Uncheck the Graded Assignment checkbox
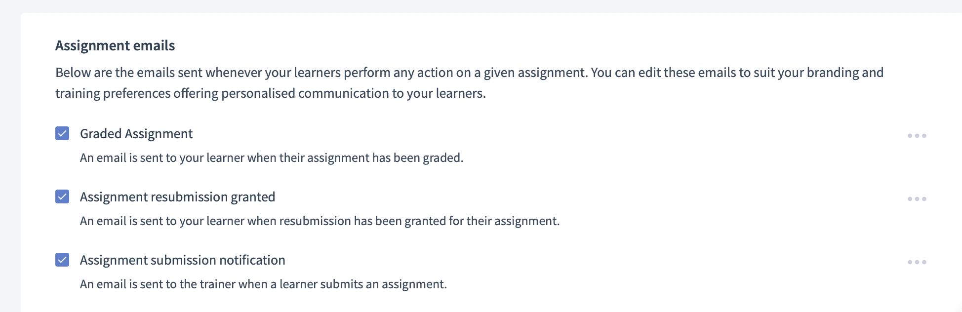This screenshot has width=962, height=312. point(62,134)
